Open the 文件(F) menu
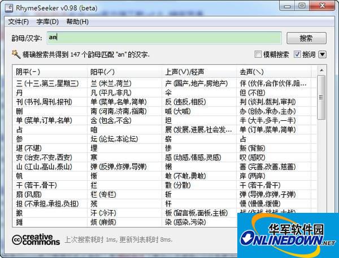The height and width of the screenshot is (258, 339). 19,22
